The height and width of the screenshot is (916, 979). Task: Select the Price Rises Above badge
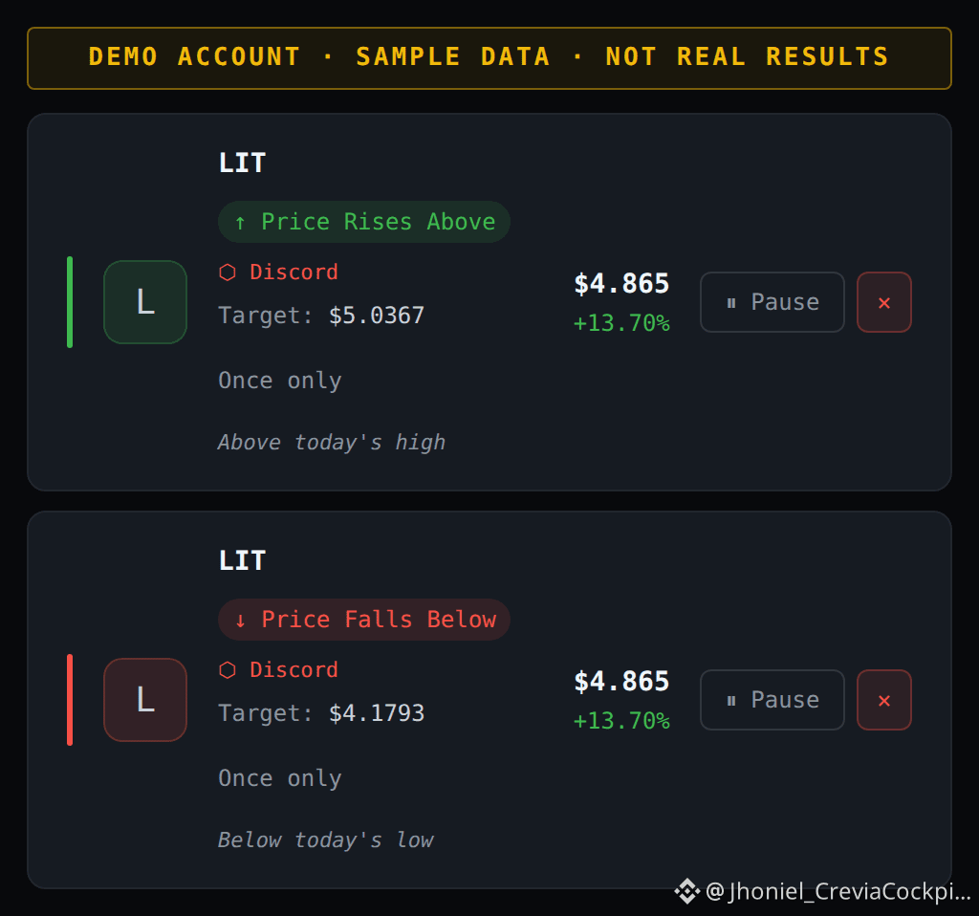364,222
